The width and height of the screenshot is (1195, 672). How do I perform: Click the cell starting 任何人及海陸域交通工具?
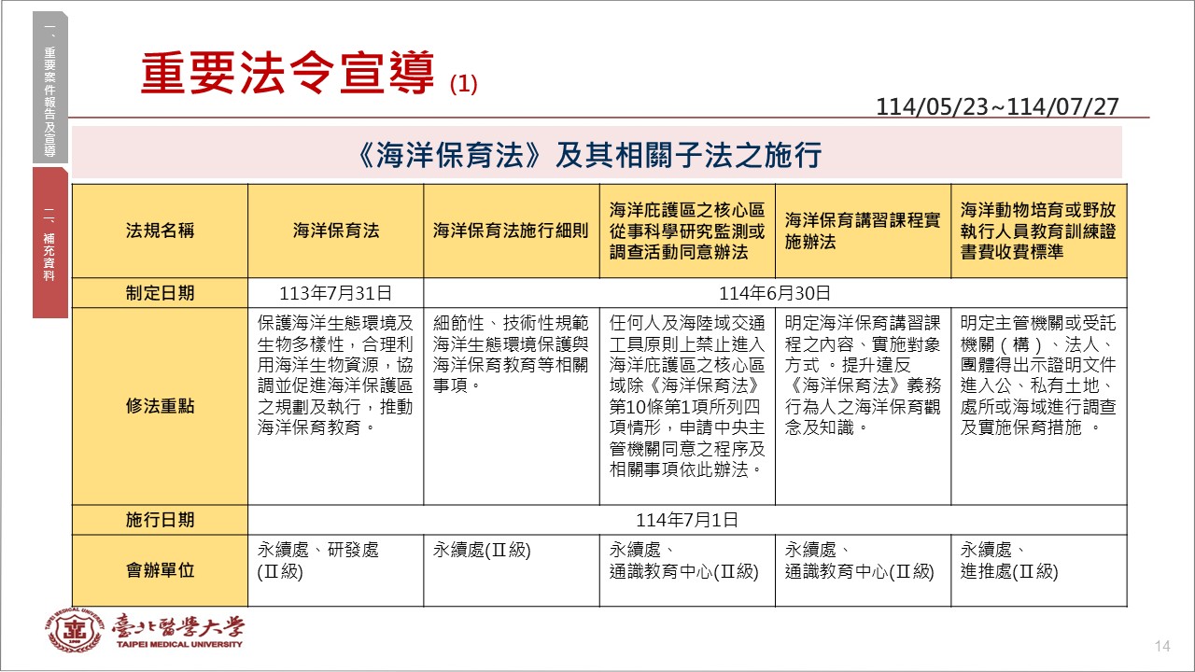[x=687, y=406]
